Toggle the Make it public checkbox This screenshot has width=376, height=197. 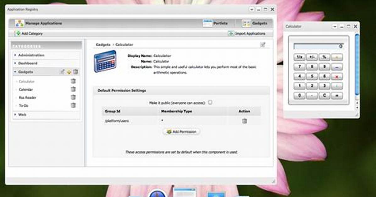210,103
